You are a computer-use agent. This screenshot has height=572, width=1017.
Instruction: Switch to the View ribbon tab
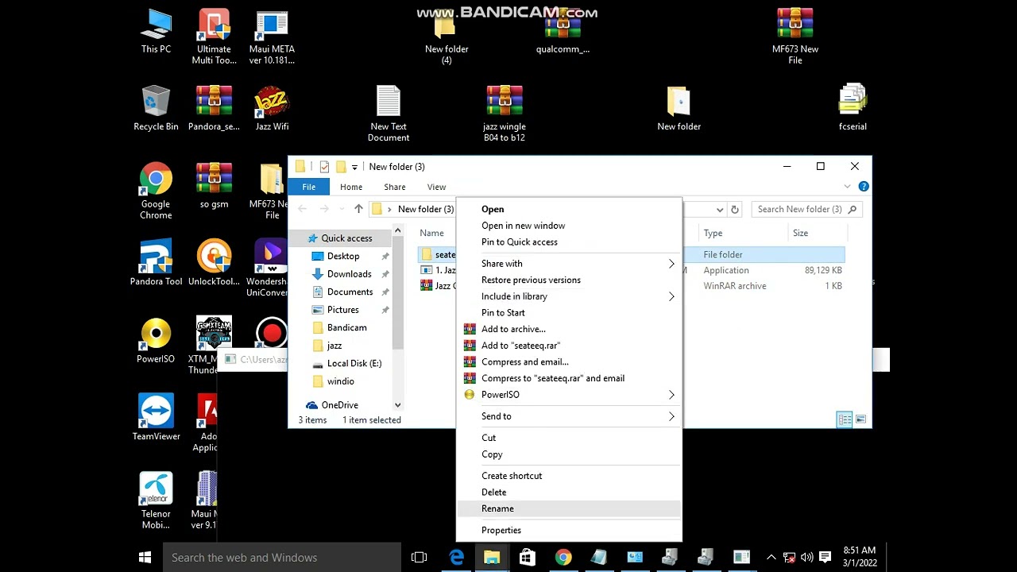[436, 187]
